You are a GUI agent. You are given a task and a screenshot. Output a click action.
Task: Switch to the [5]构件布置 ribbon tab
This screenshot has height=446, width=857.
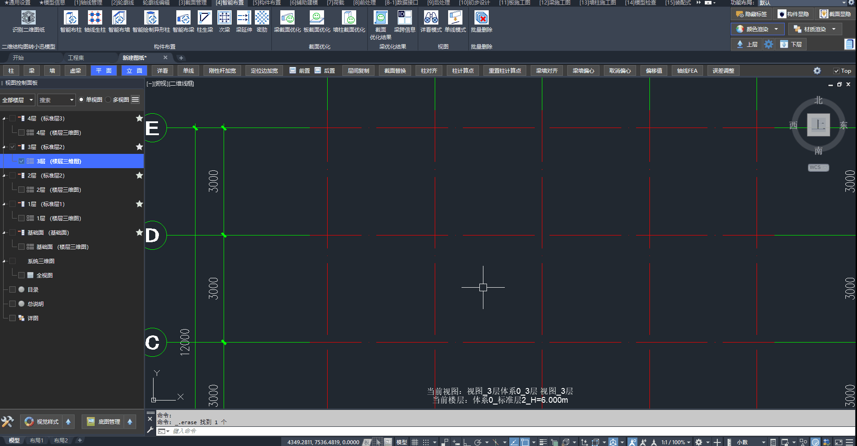pyautogui.click(x=266, y=3)
